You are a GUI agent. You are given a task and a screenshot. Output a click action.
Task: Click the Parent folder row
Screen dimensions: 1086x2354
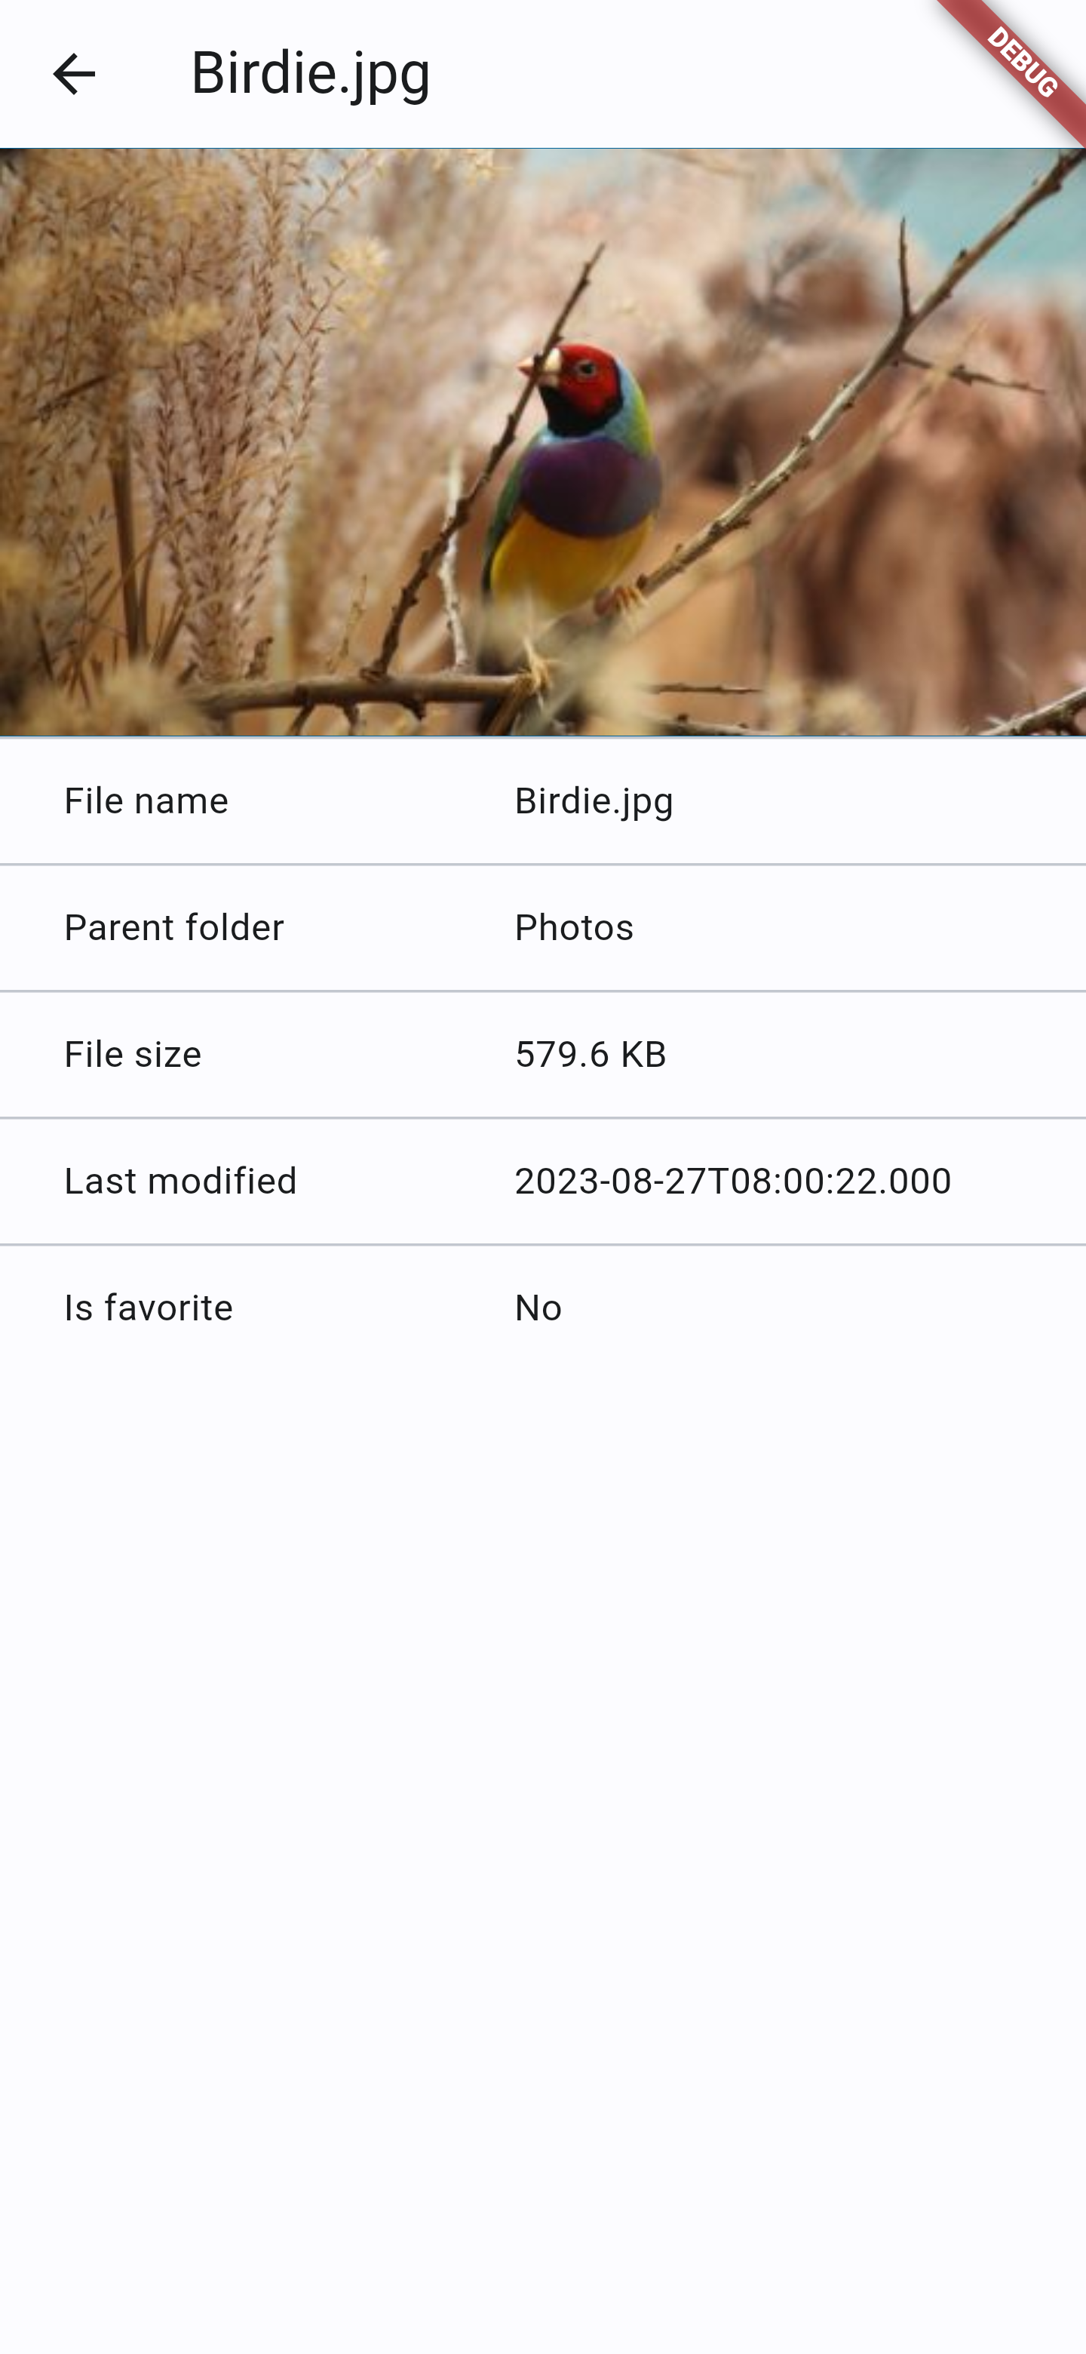click(542, 927)
